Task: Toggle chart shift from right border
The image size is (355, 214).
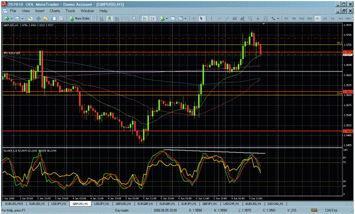Action: tap(153, 19)
